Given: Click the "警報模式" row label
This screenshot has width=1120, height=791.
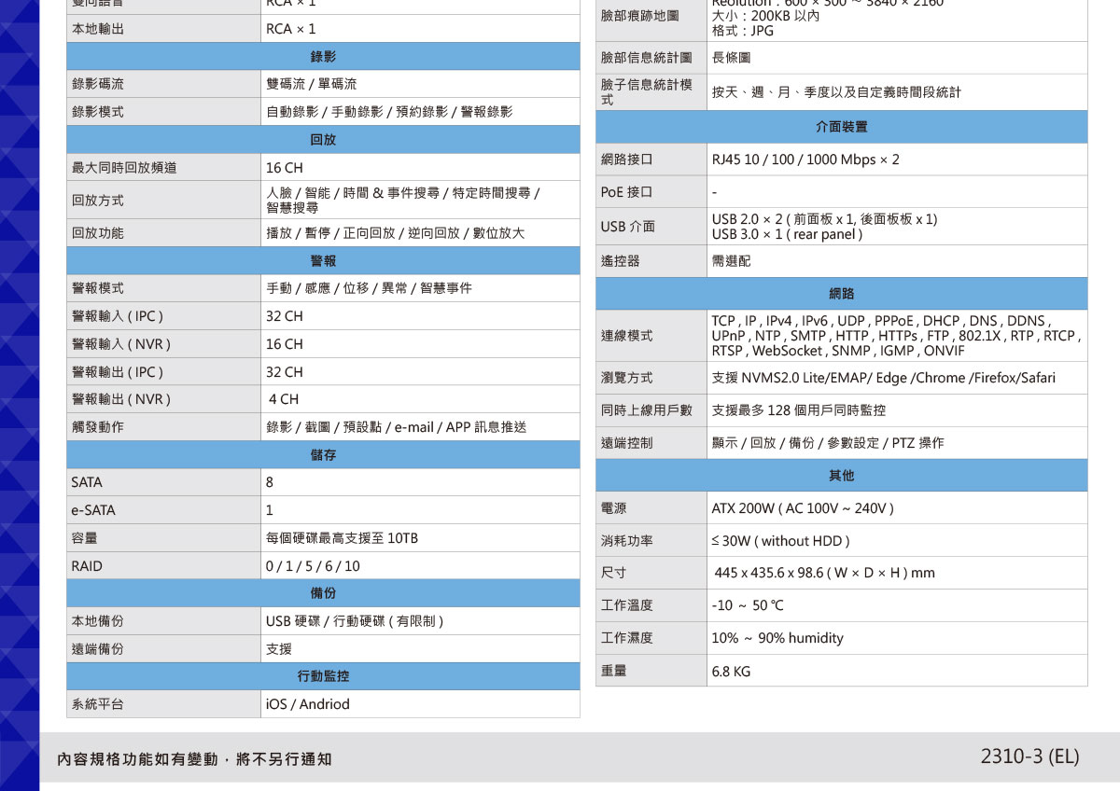Looking at the screenshot, I should 98,288.
